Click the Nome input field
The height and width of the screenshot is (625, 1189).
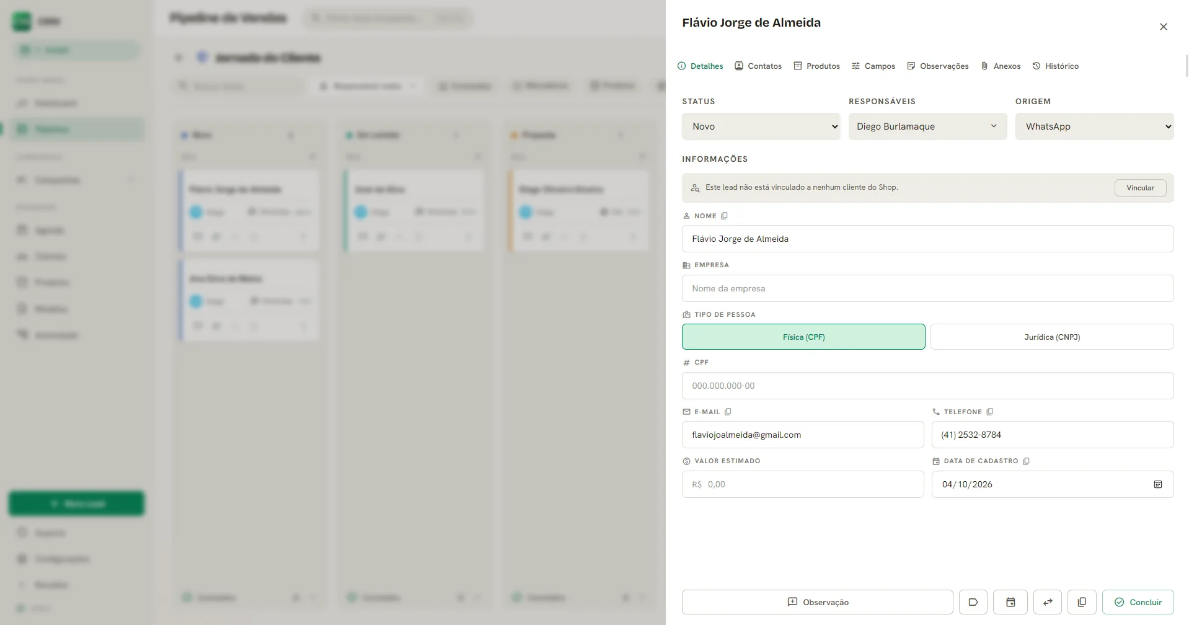point(928,239)
